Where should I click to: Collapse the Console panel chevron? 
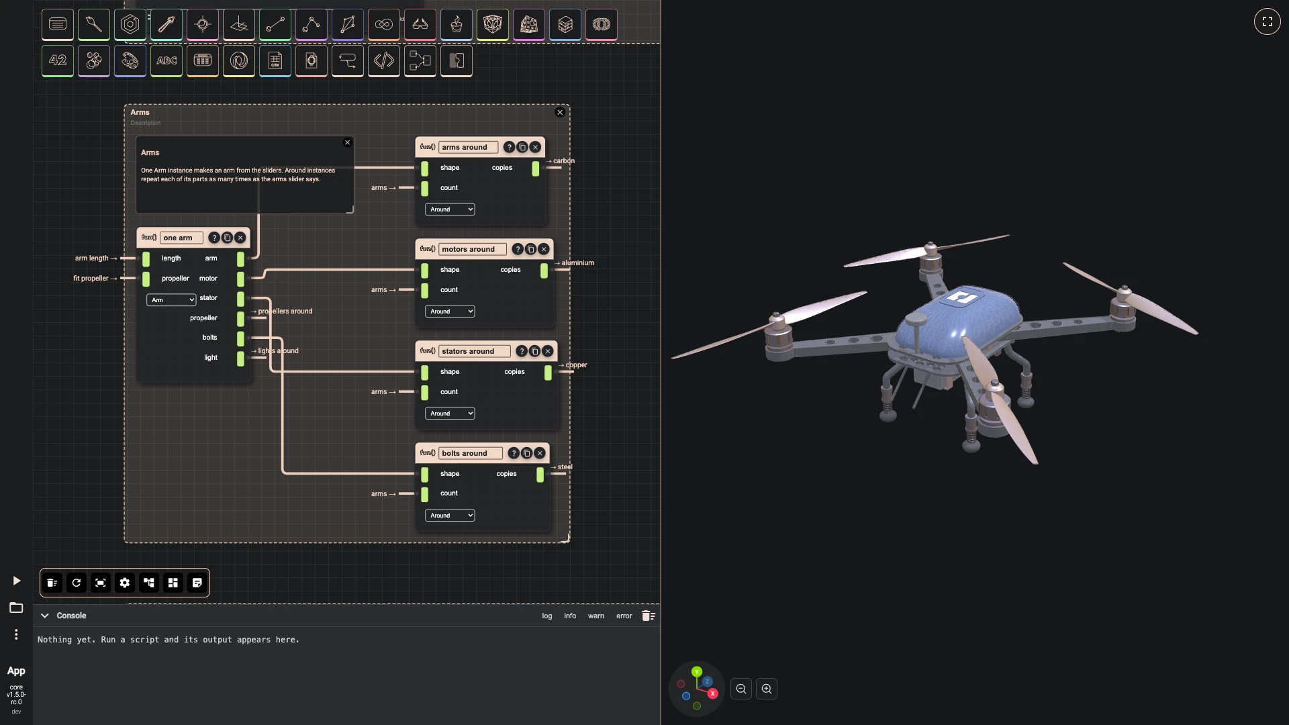pos(45,616)
